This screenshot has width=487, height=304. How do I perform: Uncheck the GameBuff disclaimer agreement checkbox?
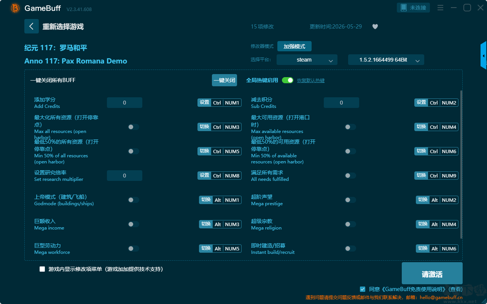tap(363, 289)
